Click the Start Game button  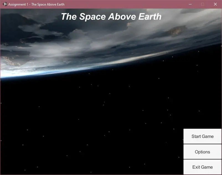[x=202, y=136]
